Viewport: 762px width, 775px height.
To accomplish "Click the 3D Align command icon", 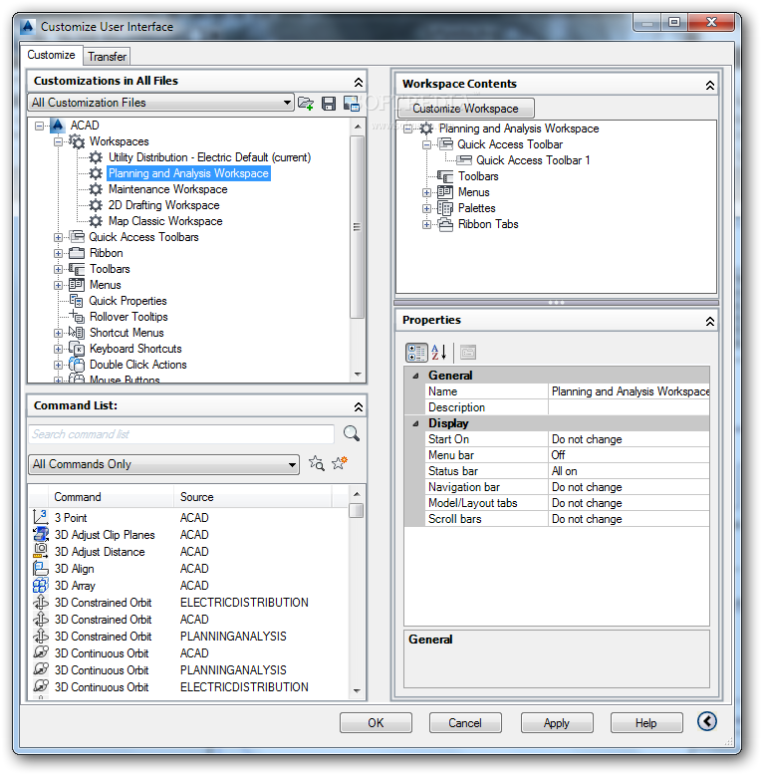I will (41, 568).
